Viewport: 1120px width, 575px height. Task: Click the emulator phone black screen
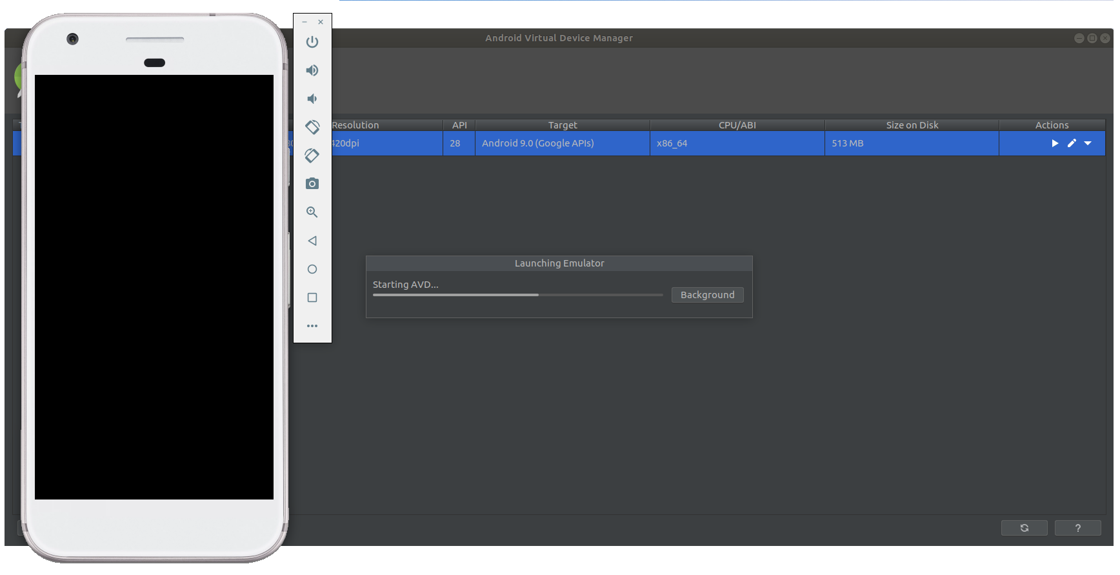154,287
